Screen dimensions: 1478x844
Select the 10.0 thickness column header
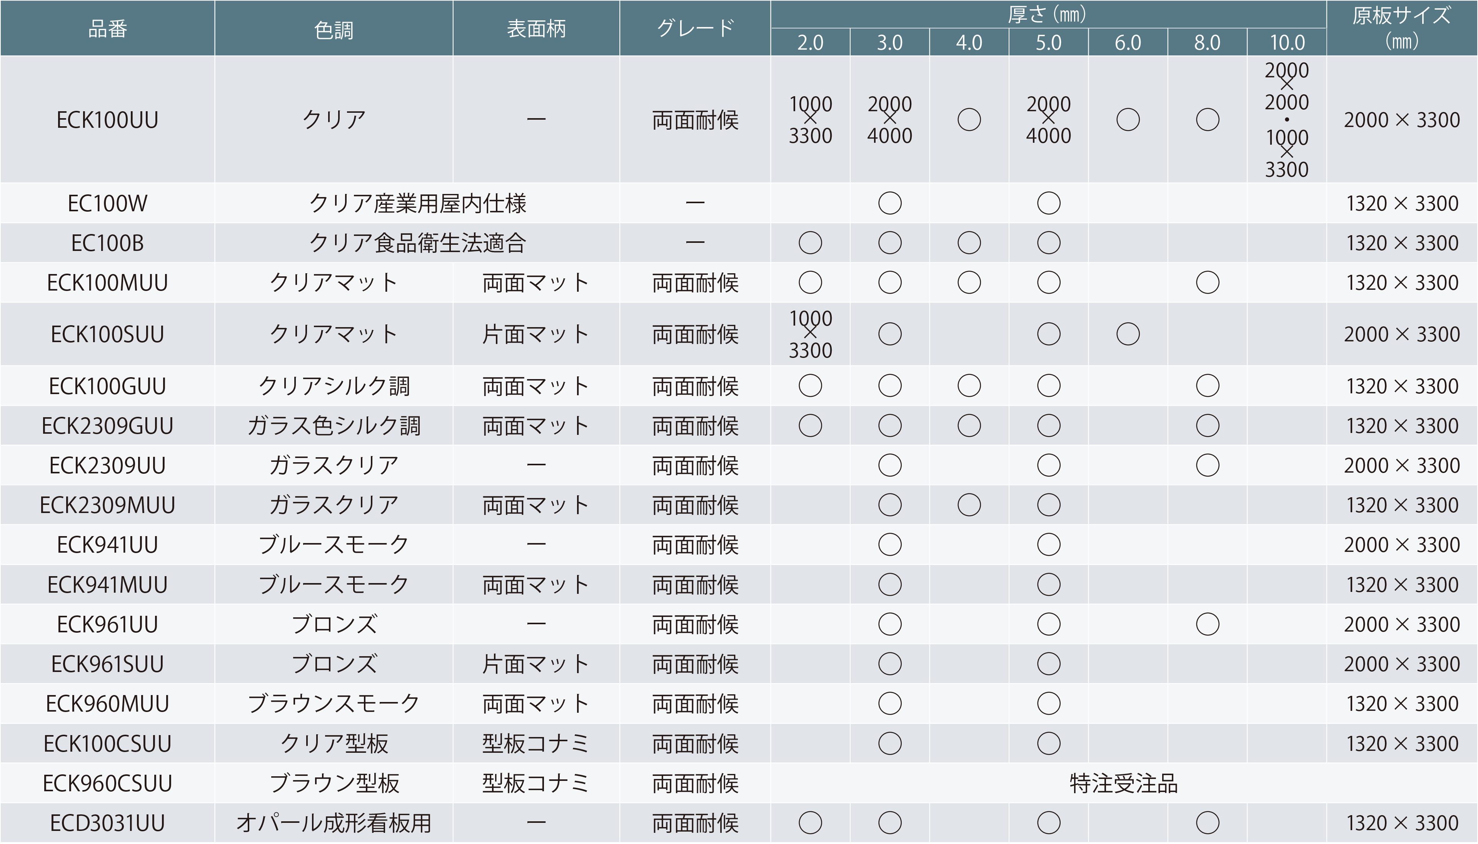tap(1287, 42)
